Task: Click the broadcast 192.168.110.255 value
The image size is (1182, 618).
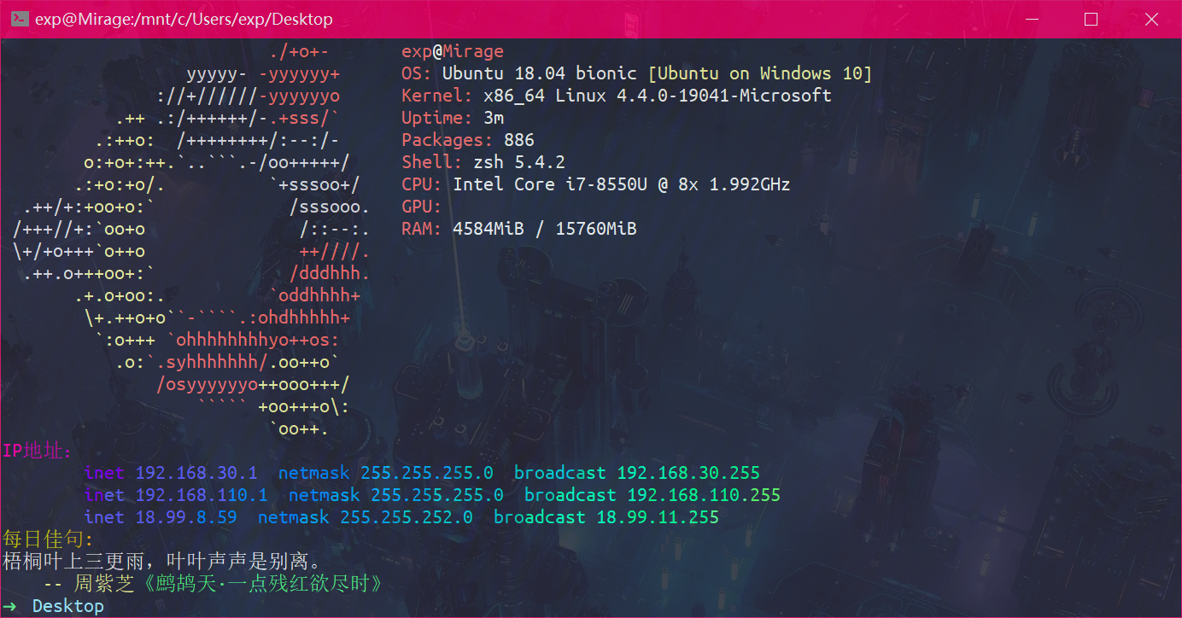Action: pyautogui.click(x=704, y=495)
